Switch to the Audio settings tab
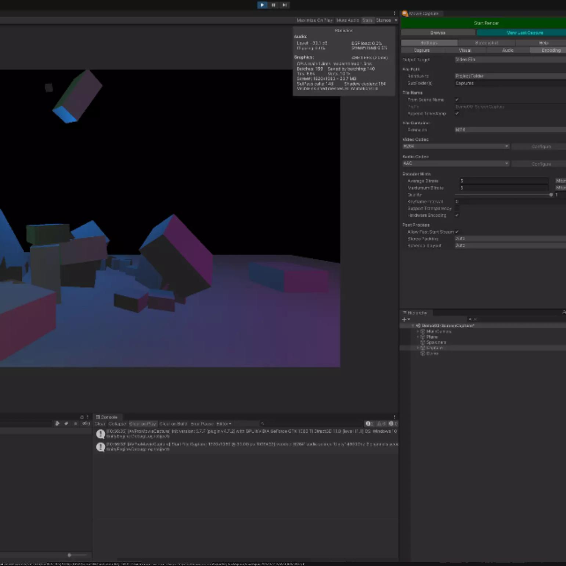The height and width of the screenshot is (566, 566). tap(508, 50)
